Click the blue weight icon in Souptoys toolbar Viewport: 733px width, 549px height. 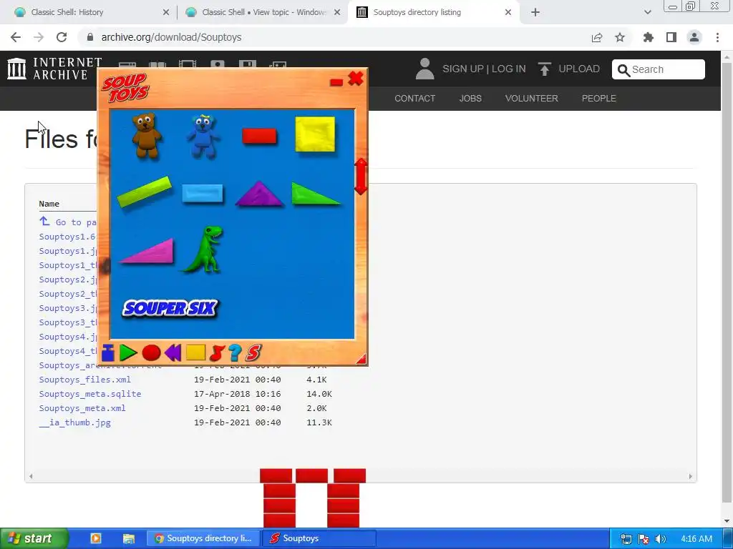[108, 353]
